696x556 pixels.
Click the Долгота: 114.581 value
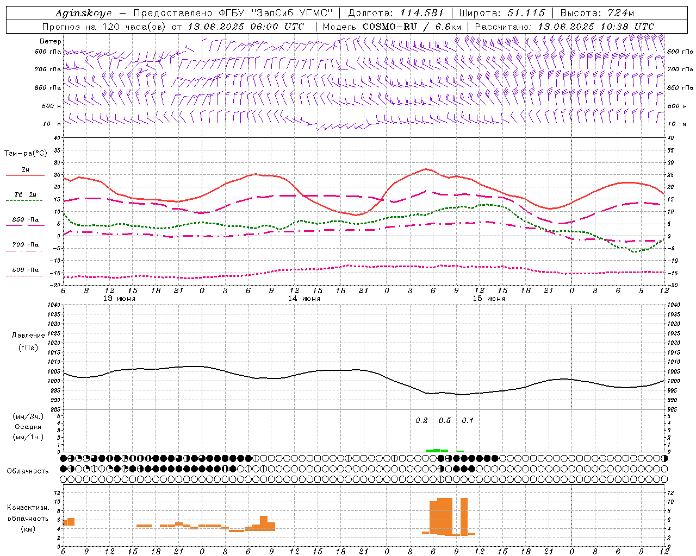(x=396, y=13)
